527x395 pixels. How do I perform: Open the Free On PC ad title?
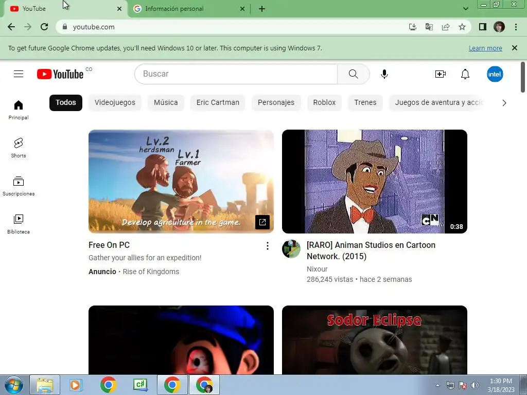point(109,245)
